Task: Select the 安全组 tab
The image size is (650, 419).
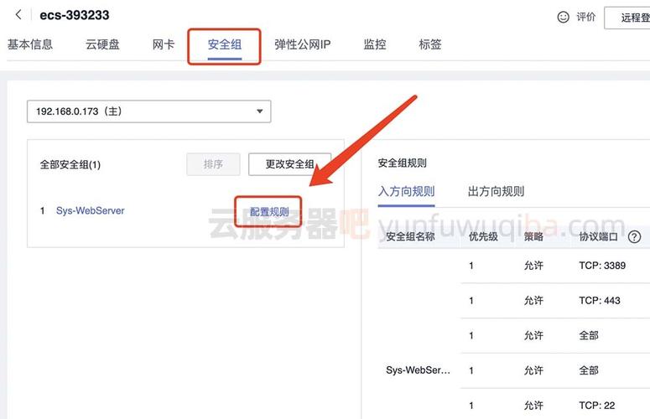Action: 224,44
